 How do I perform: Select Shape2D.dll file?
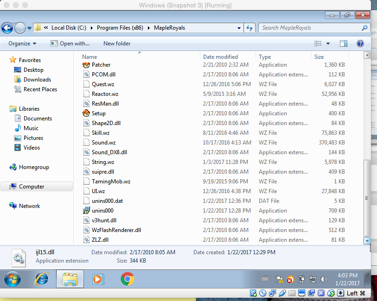pyautogui.click(x=106, y=123)
